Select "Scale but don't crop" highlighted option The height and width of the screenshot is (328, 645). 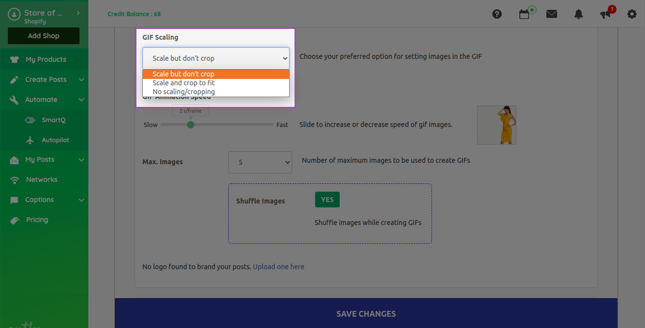[x=184, y=74]
